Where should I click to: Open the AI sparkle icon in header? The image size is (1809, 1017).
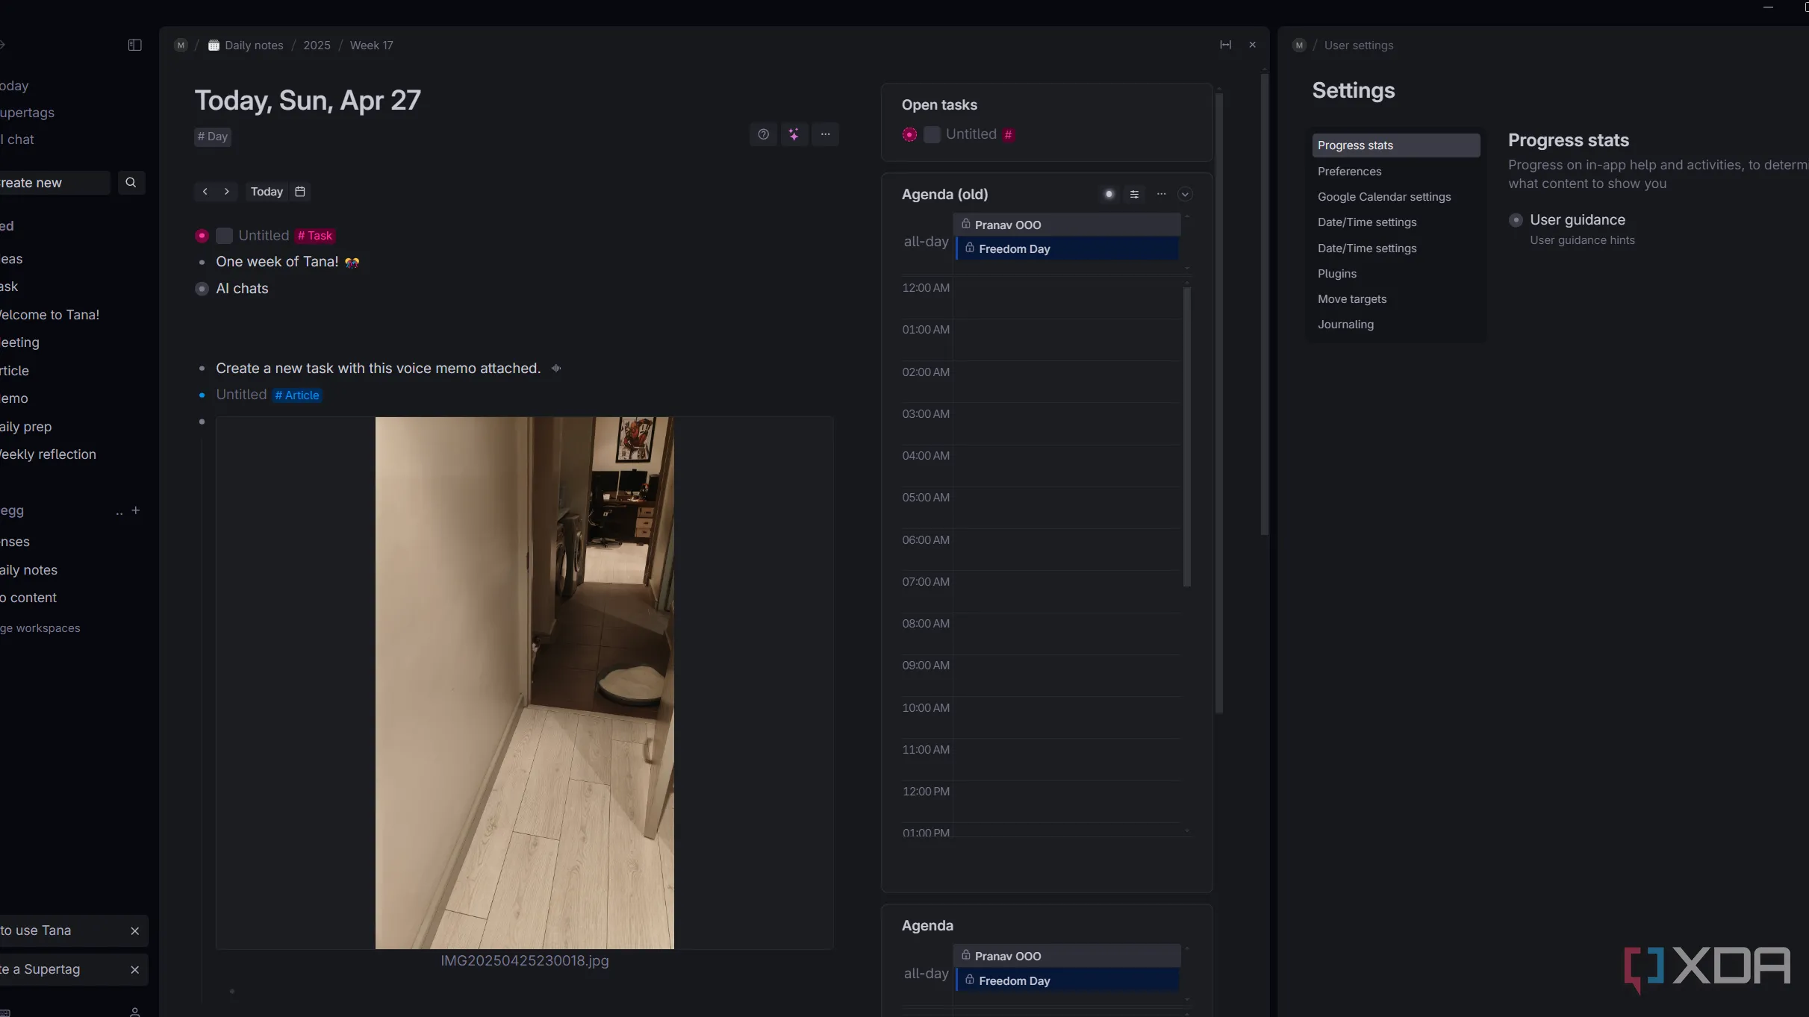[794, 134]
